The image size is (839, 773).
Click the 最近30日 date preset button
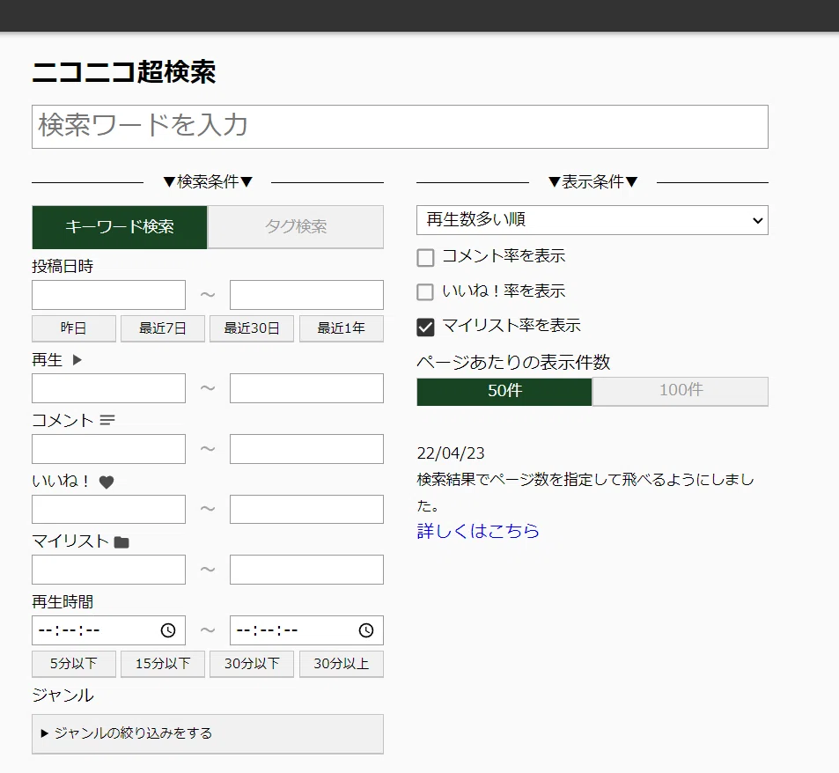pos(252,328)
